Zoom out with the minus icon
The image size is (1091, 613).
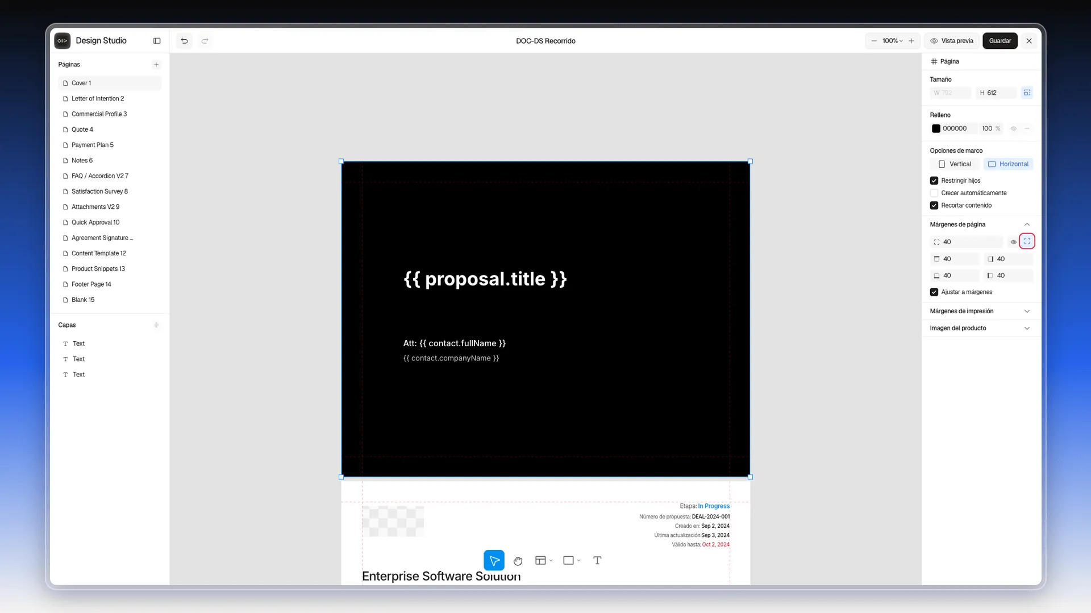click(874, 41)
